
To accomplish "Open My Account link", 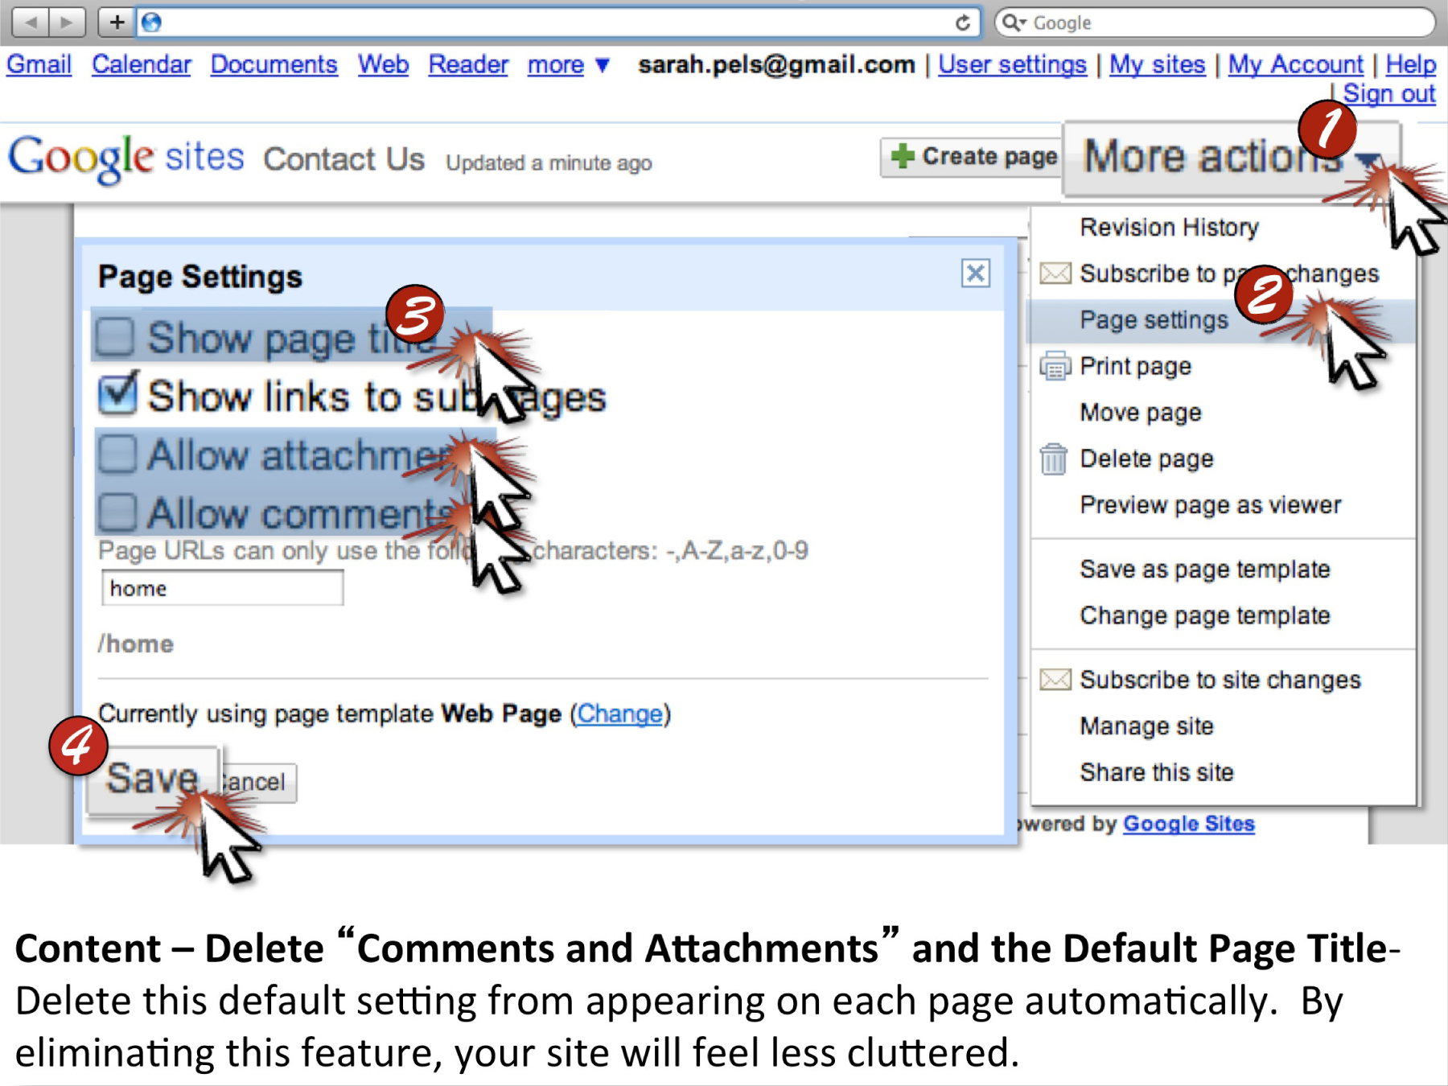I will (1295, 64).
